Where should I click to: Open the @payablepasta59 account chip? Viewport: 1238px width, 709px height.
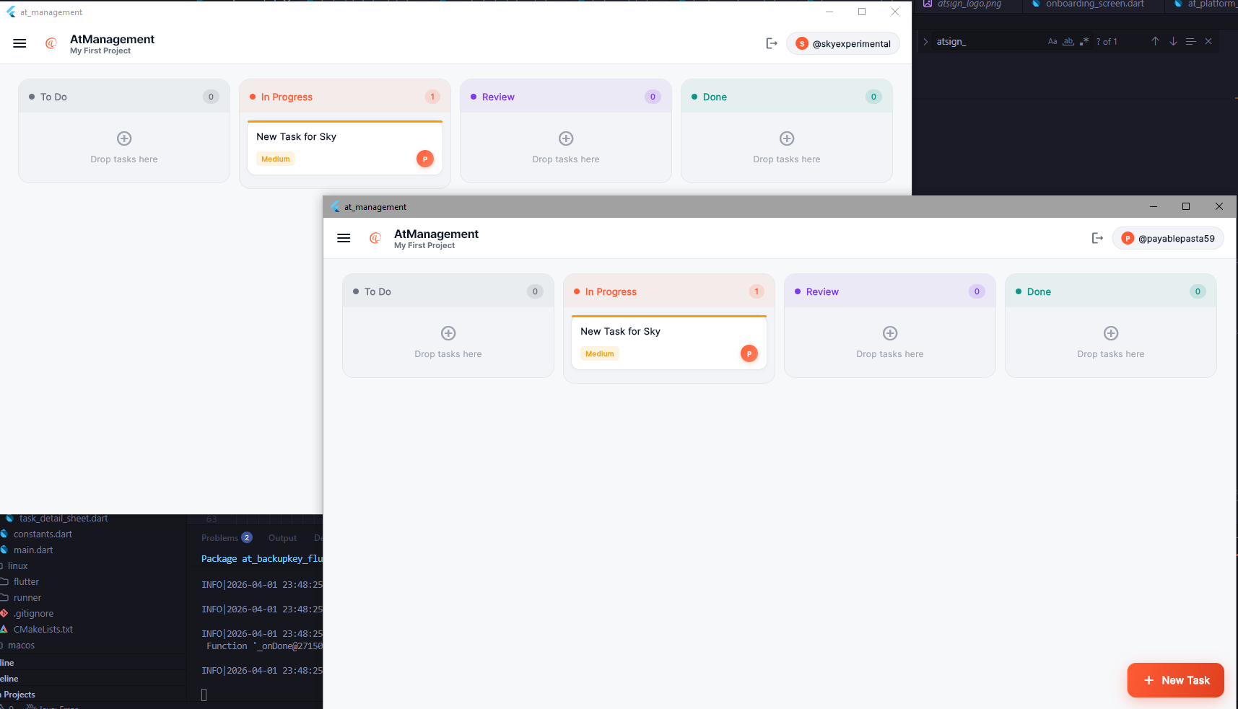tap(1168, 238)
